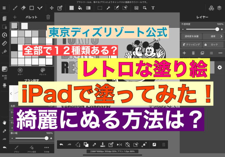Select the panel Divide tool
This screenshot has width=225, height=157.
pyautogui.click(x=136, y=8)
